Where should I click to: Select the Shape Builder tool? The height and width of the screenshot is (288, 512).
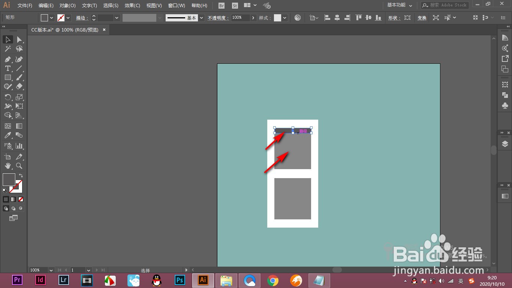(x=7, y=115)
